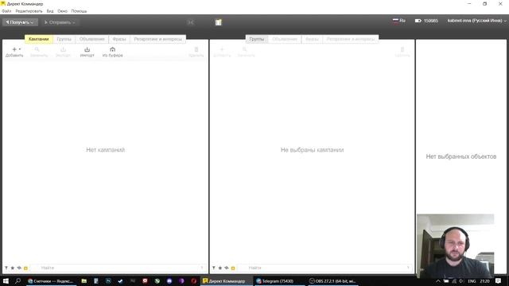The height and width of the screenshot is (286, 509).
Task: Click Добавить plus icon in groups panel
Action: (x=222, y=52)
